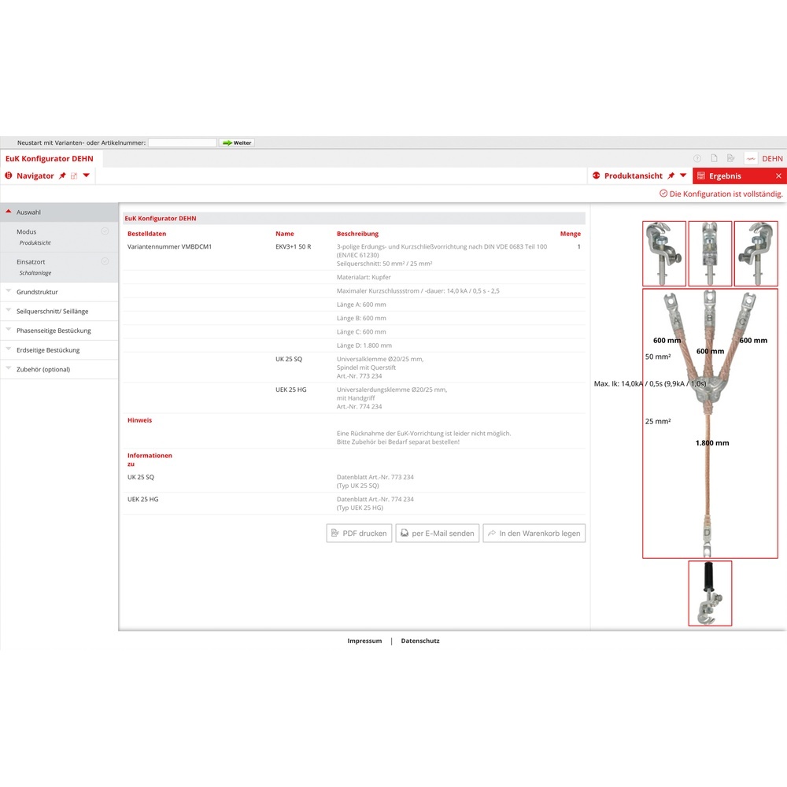Image resolution: width=787 pixels, height=787 pixels.
Task: Toggle the Einsatzort checkmark
Action: (x=105, y=261)
